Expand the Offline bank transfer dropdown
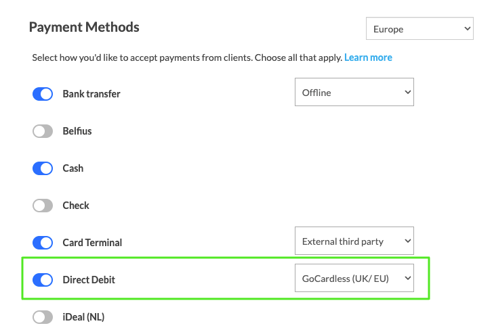The width and height of the screenshot is (492, 332). [354, 93]
